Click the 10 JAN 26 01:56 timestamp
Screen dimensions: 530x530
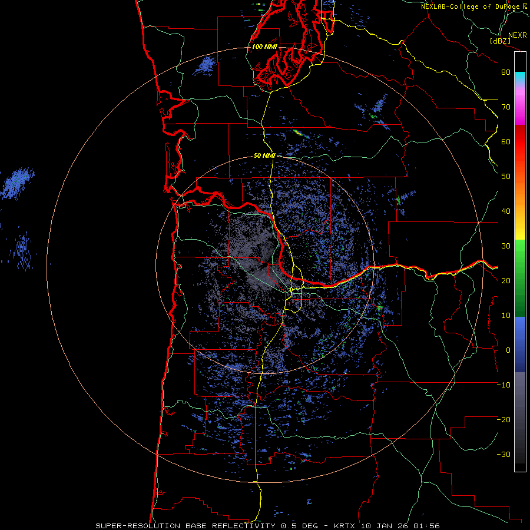(x=400, y=526)
